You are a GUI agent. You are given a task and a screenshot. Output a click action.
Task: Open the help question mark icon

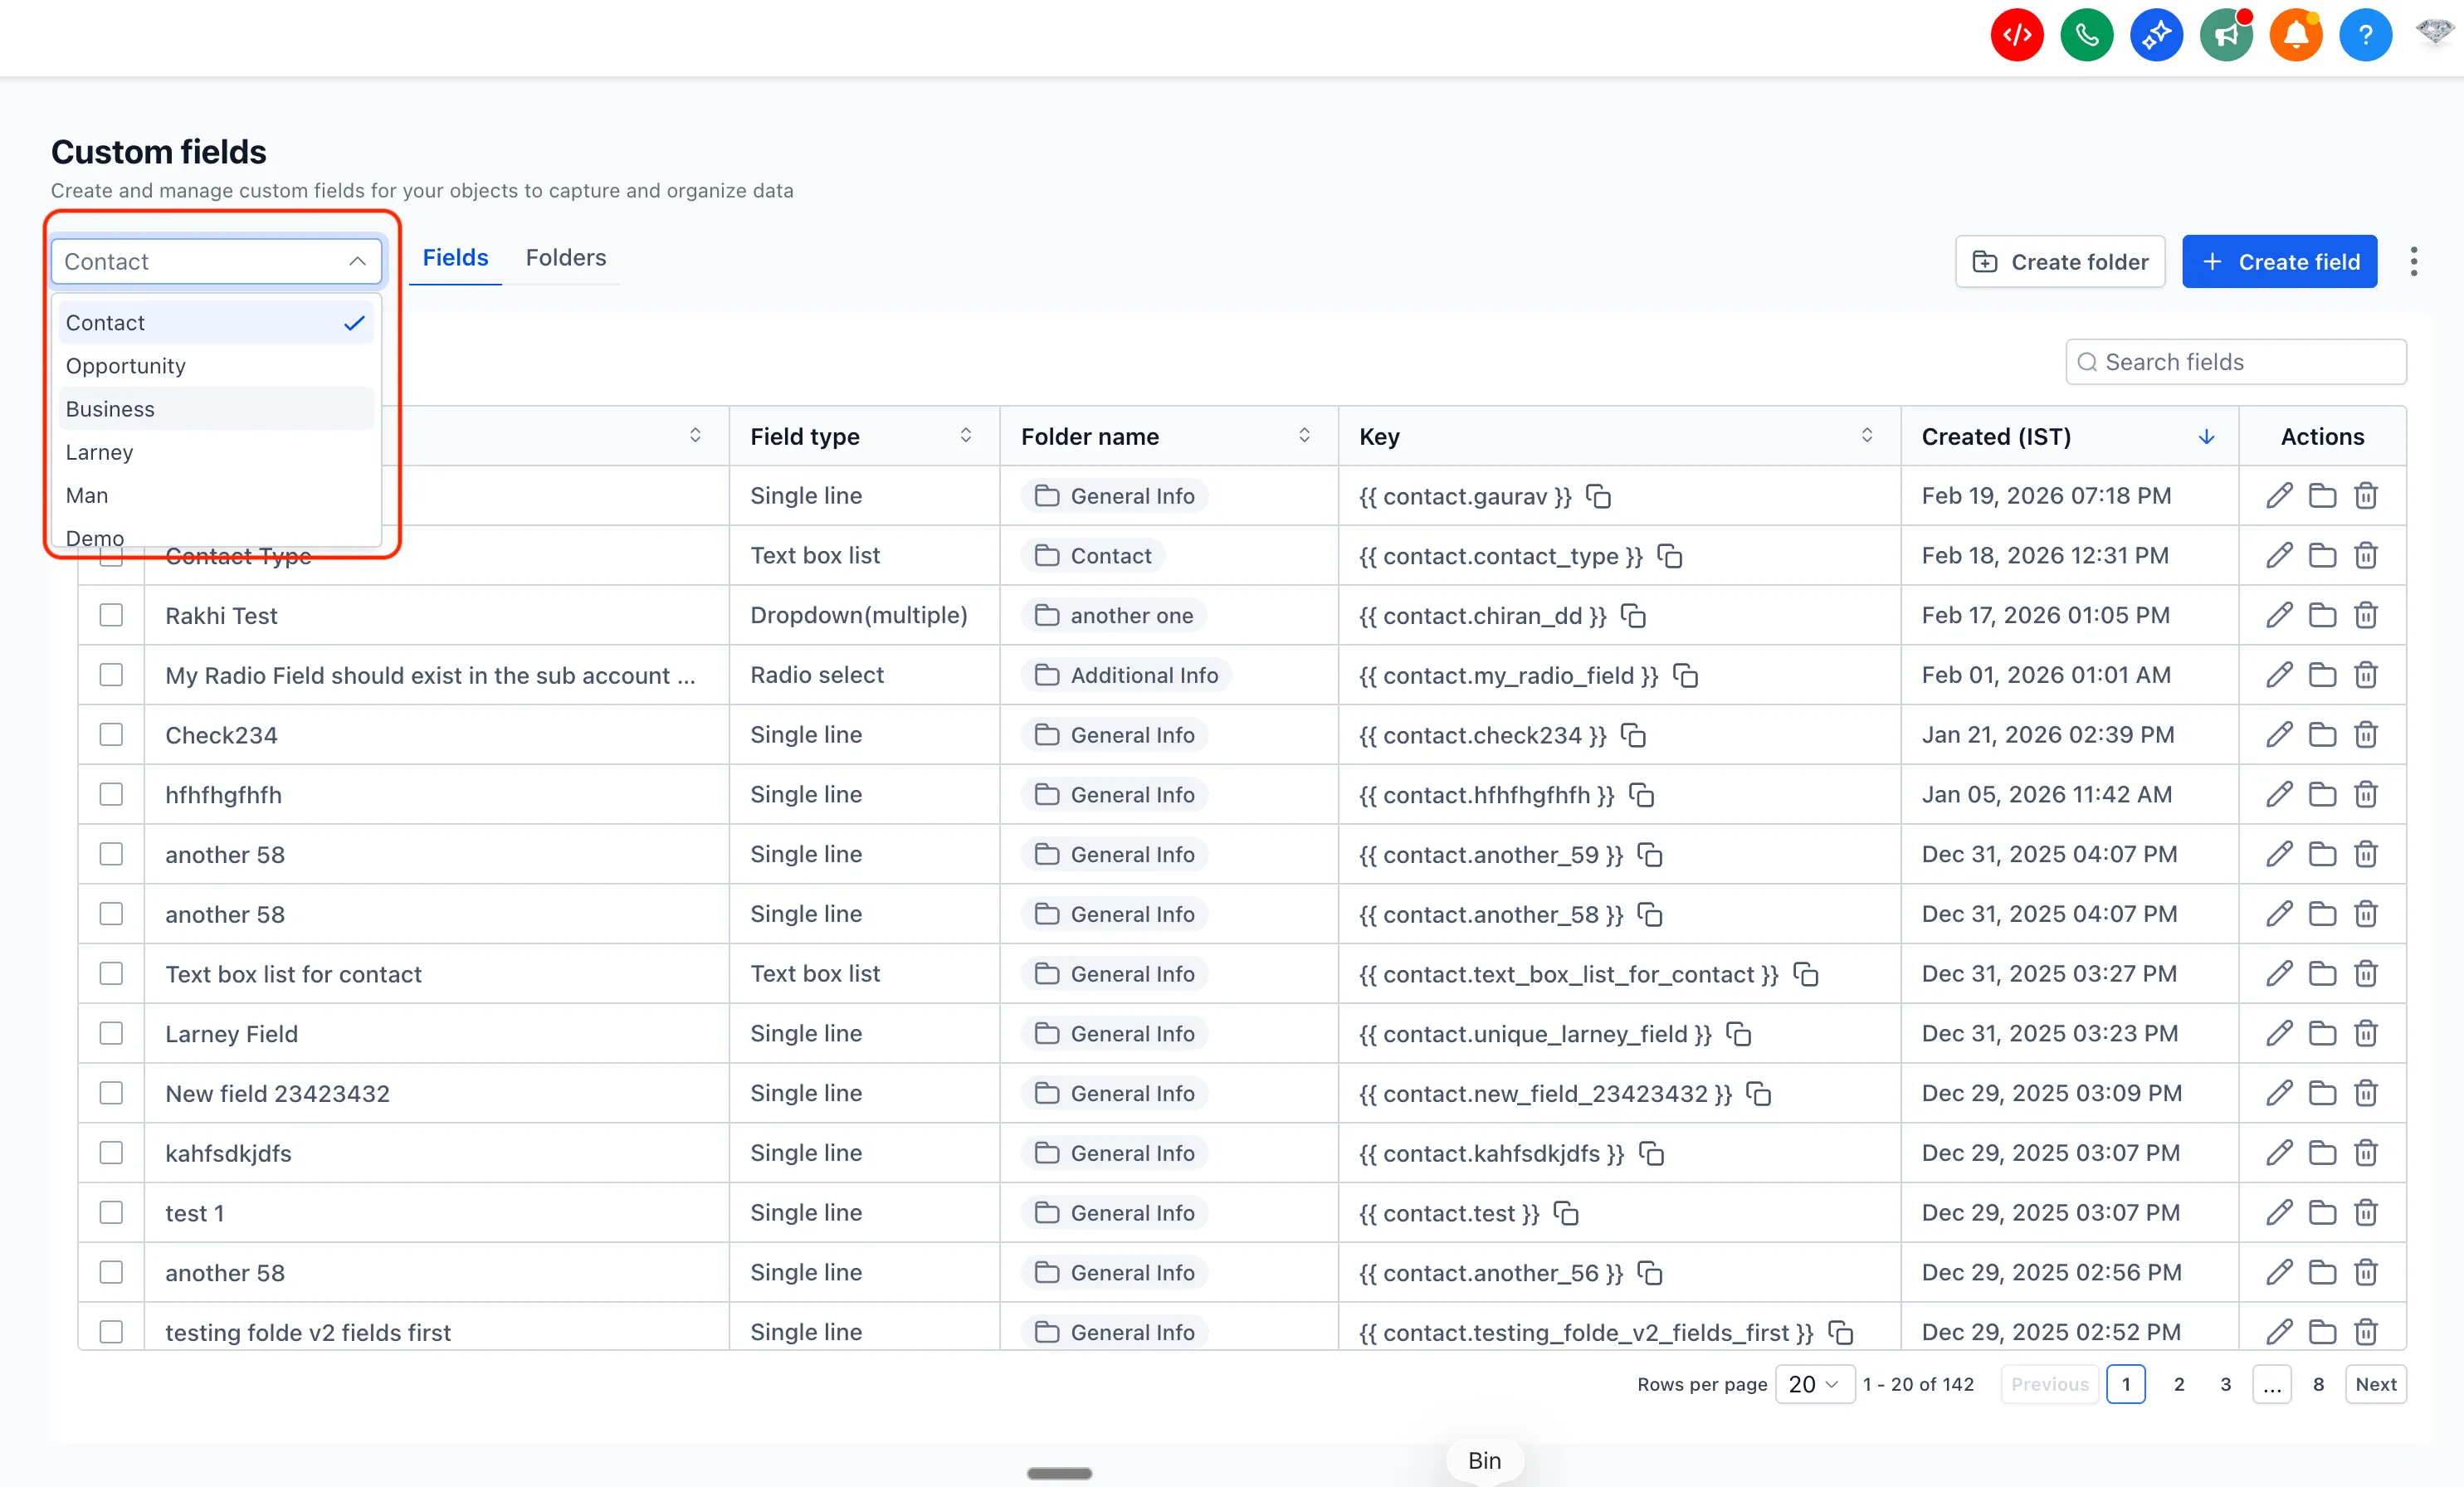coord(2366,34)
